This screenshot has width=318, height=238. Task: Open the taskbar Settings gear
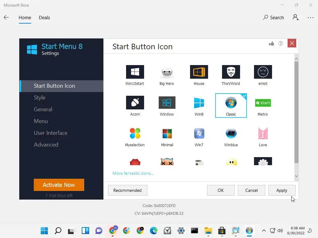pos(181,231)
